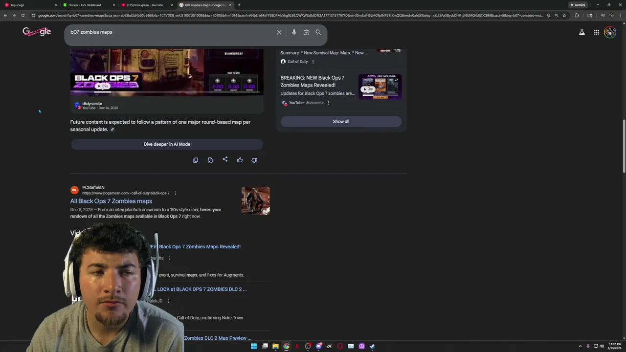The image size is (626, 352).
Task: Share the AI overview
Action: coord(225,159)
